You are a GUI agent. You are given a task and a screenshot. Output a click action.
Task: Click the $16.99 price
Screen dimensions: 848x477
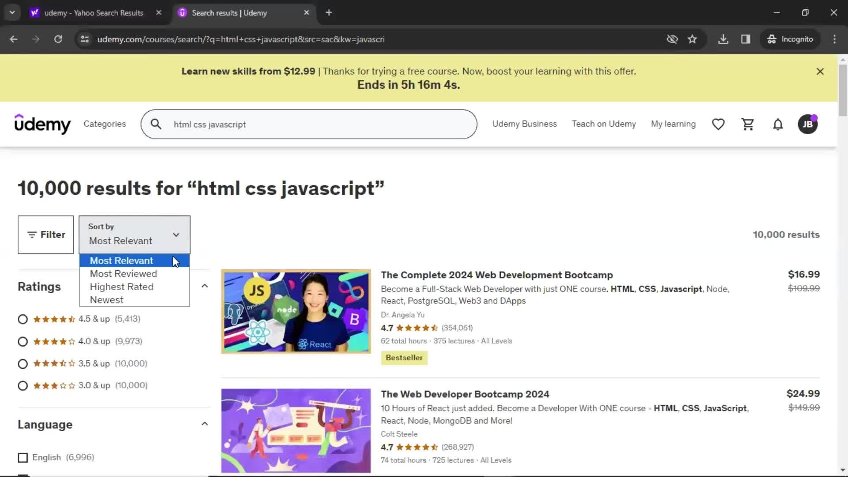click(x=803, y=274)
